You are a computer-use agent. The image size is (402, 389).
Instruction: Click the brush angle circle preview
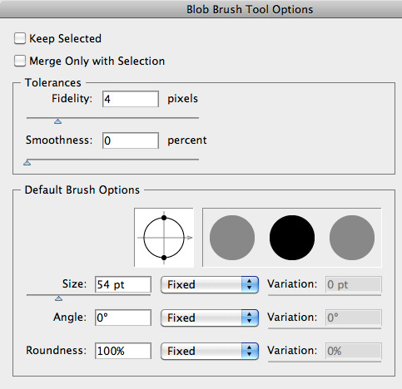[164, 238]
